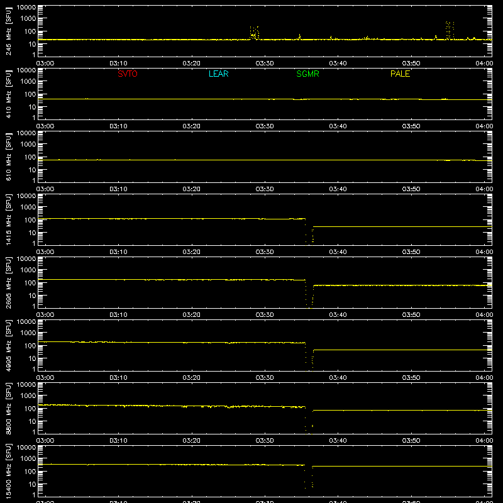503x503 pixels.
Task: Click the 03:50 time label under the 410 MHz plot
Action: point(411,126)
